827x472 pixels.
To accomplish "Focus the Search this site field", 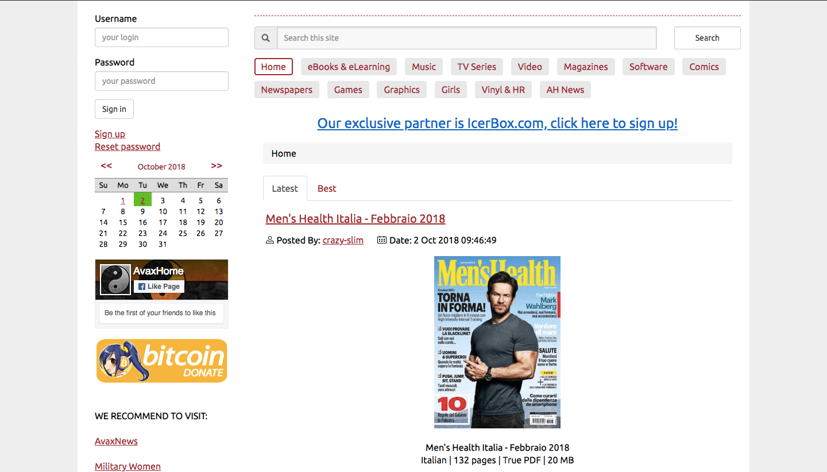I will (467, 38).
